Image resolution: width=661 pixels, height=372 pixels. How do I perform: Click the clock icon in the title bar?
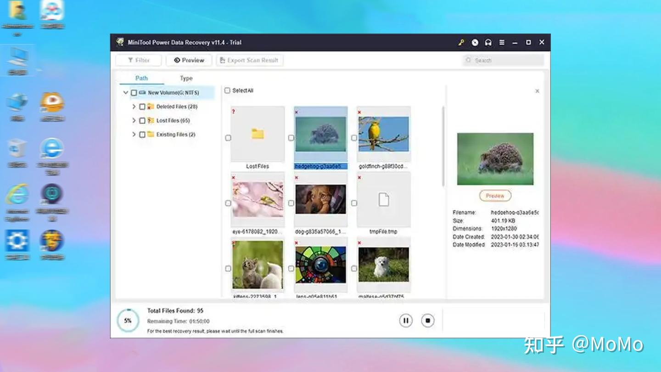[x=475, y=42]
